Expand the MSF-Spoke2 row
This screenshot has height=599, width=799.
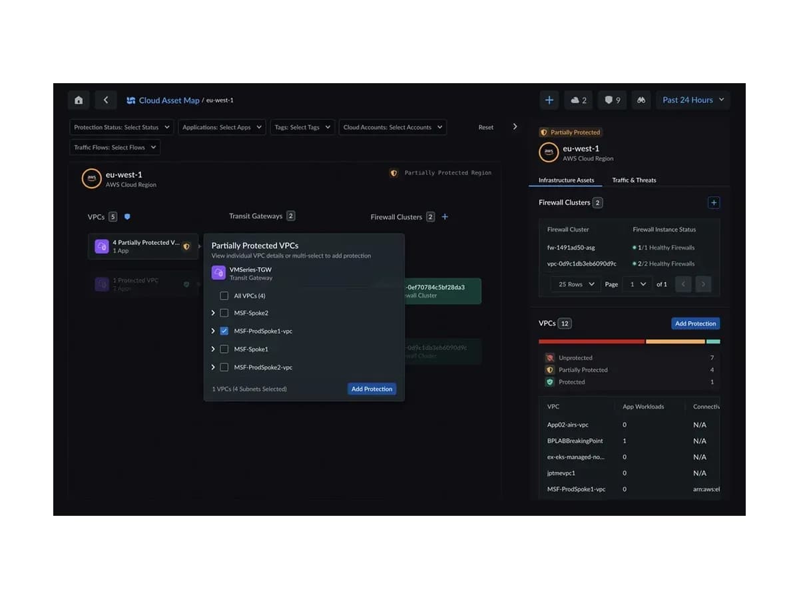(x=213, y=313)
